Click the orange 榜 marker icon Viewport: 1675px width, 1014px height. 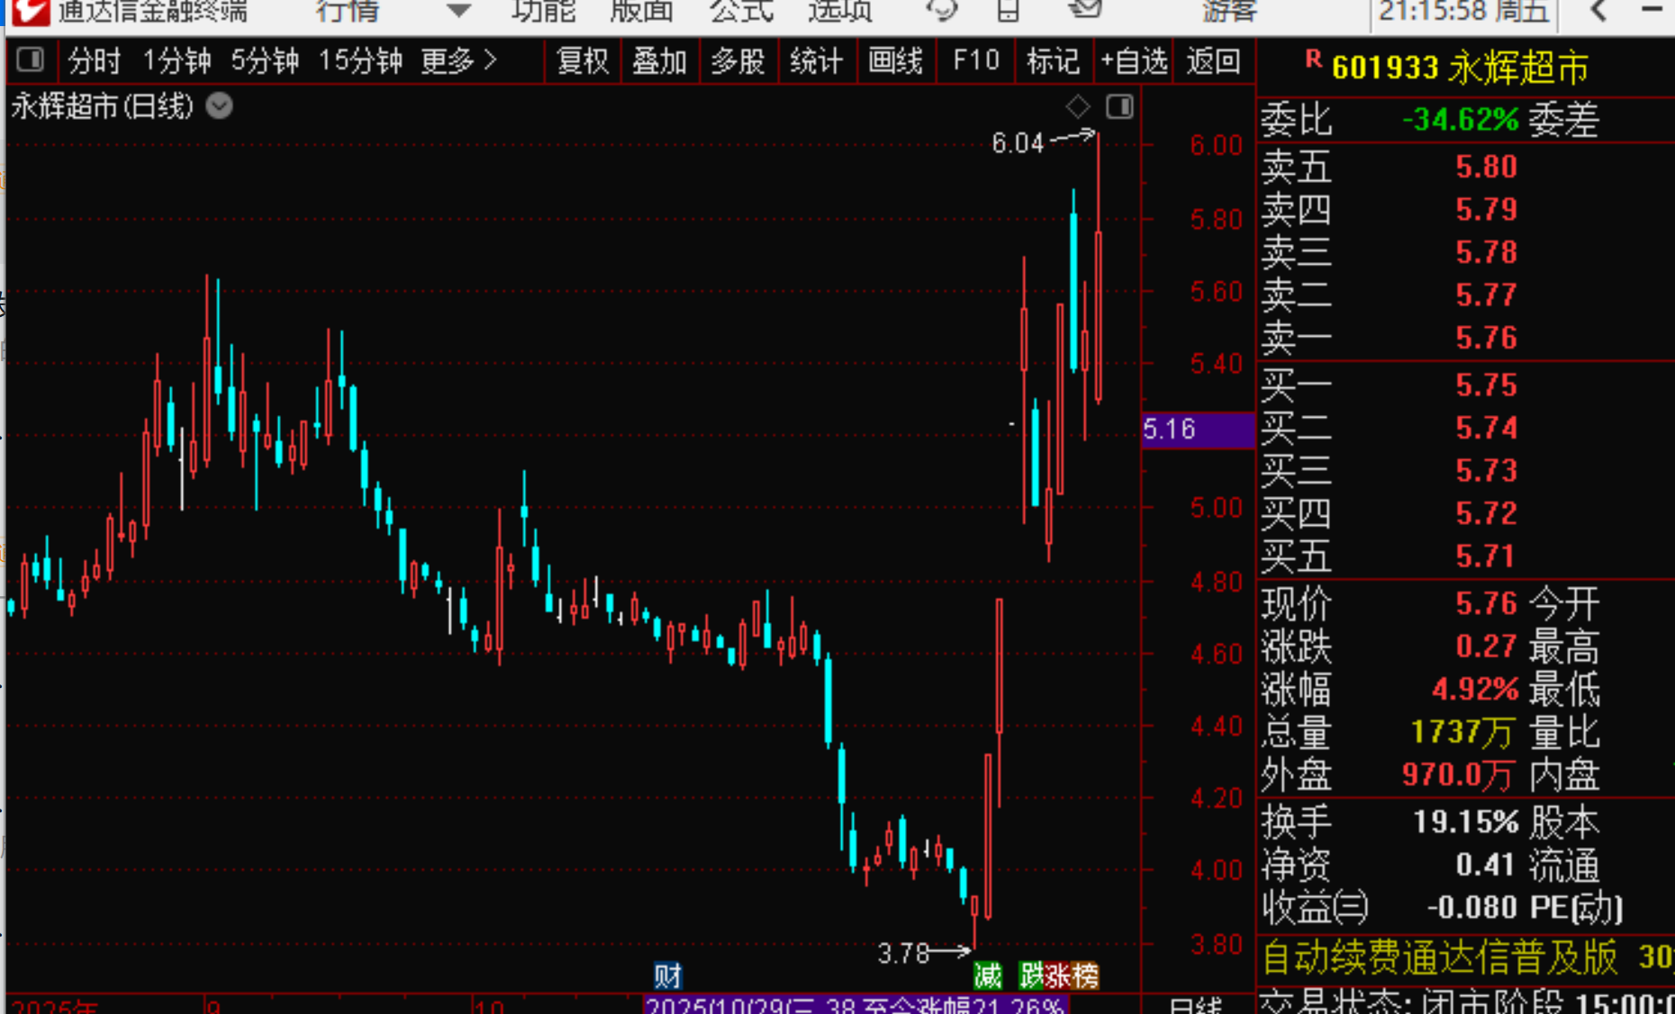pos(1085,975)
